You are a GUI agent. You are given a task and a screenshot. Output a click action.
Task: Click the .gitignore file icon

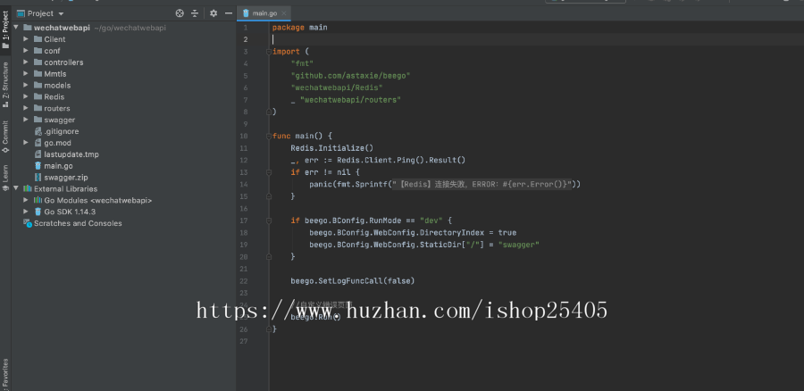point(38,131)
